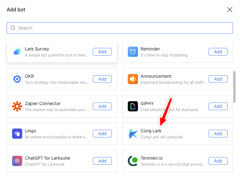Click the ChatGPT for Larksuite icon
The image size is (240, 179).
tap(17, 161)
